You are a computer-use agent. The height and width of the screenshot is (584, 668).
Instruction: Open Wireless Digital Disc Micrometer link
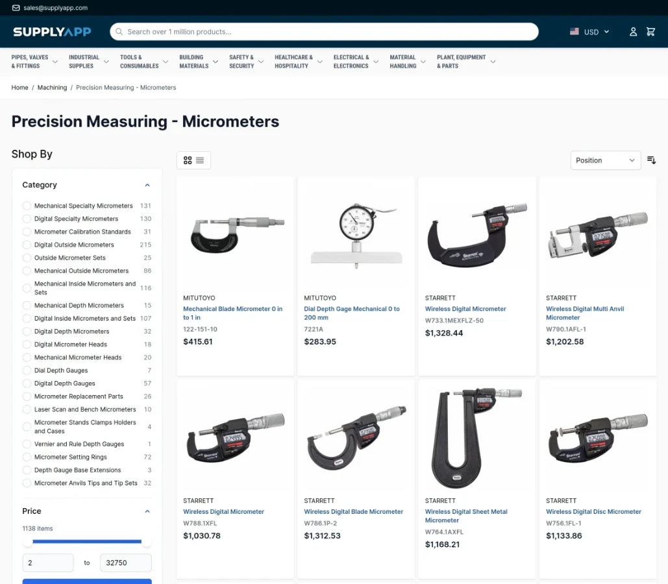click(593, 511)
